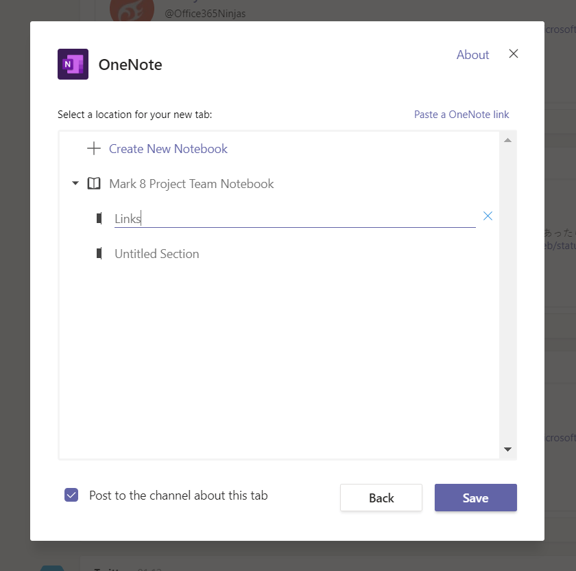Go Back to previous step
This screenshot has height=571, width=576.
pos(381,498)
